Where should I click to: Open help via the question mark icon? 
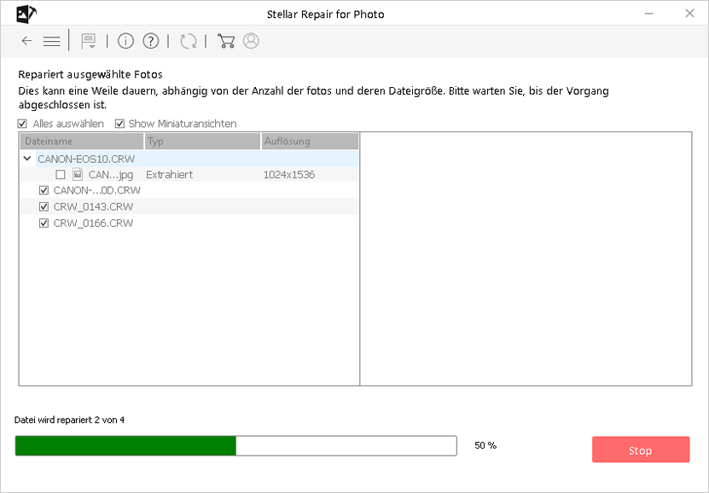151,41
